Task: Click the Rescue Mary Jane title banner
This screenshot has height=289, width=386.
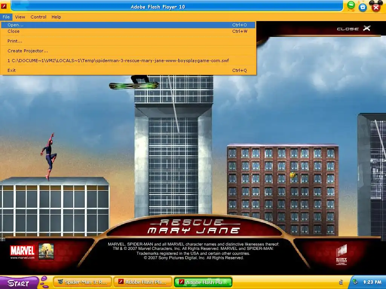Action: click(194, 227)
